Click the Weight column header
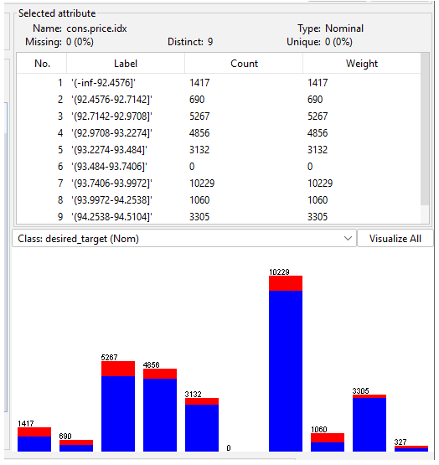The image size is (439, 465). tap(362, 64)
